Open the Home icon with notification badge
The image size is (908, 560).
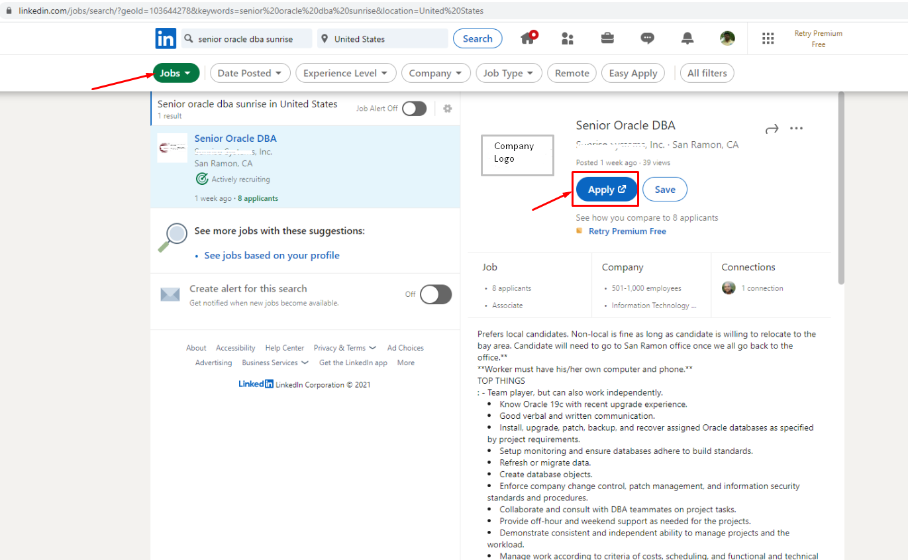(529, 38)
